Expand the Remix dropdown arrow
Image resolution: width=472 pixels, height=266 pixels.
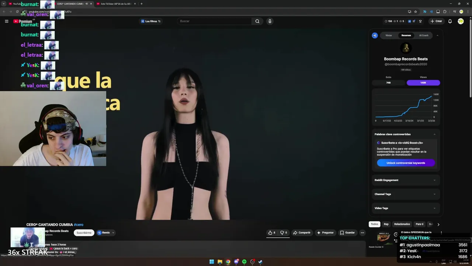(x=113, y=233)
